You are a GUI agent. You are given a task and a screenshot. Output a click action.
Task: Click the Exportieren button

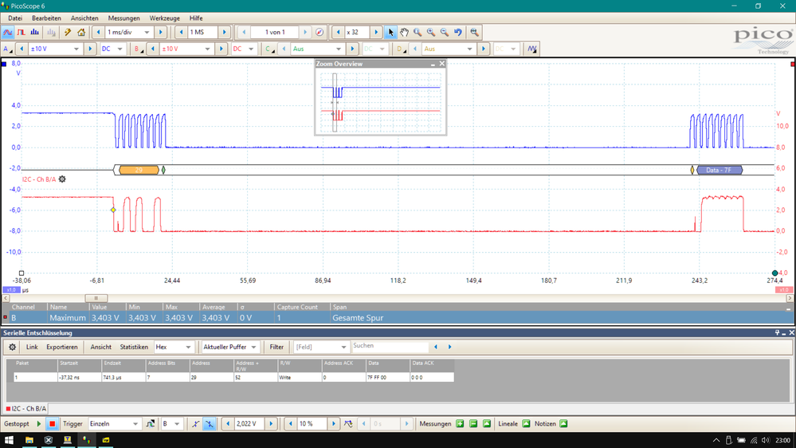point(62,348)
